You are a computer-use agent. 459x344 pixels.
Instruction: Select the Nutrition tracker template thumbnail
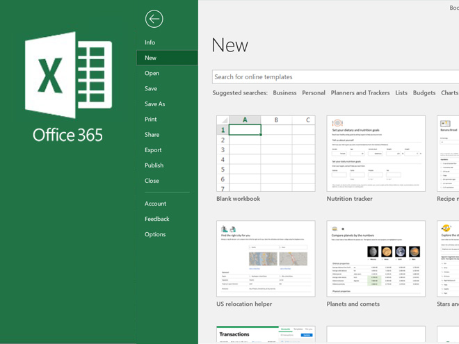click(x=376, y=154)
